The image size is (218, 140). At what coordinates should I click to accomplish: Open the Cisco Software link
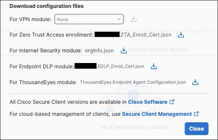coord(148,102)
